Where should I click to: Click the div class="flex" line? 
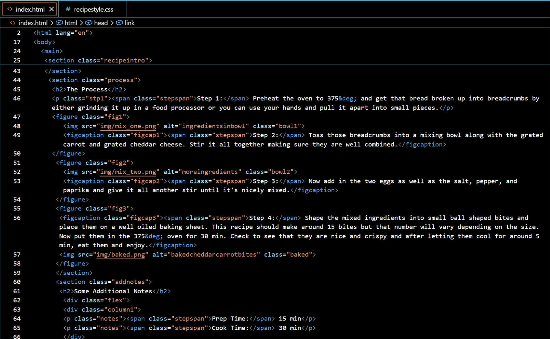coord(96,300)
